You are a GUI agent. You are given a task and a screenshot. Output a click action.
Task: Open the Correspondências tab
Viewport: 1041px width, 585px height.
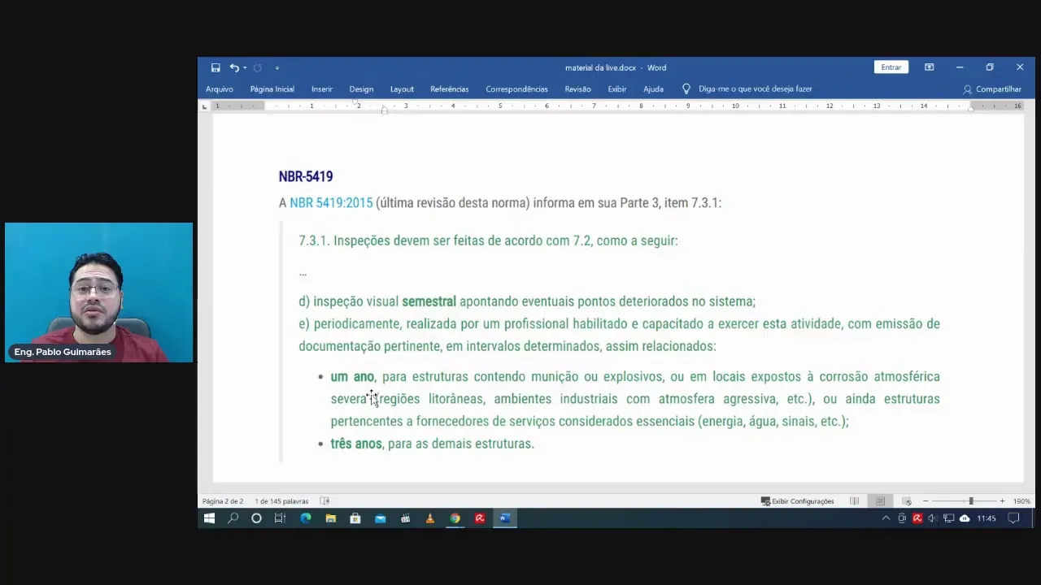click(x=516, y=89)
